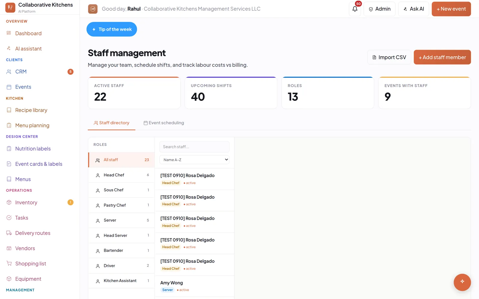The height and width of the screenshot is (299, 479).
Task: Click the Import CSV button
Action: click(x=389, y=57)
